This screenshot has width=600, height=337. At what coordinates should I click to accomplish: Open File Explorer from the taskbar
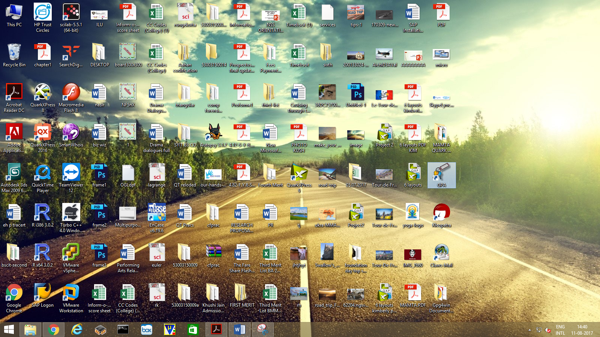[x=30, y=330]
